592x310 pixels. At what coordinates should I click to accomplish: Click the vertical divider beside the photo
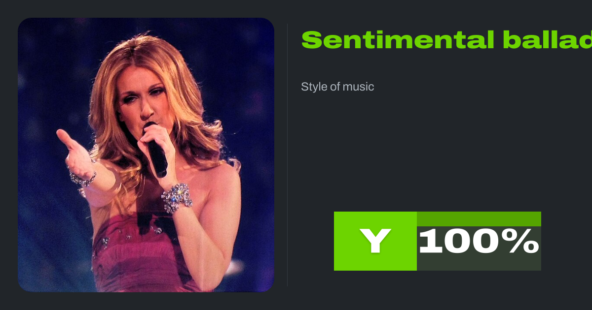pos(288,155)
